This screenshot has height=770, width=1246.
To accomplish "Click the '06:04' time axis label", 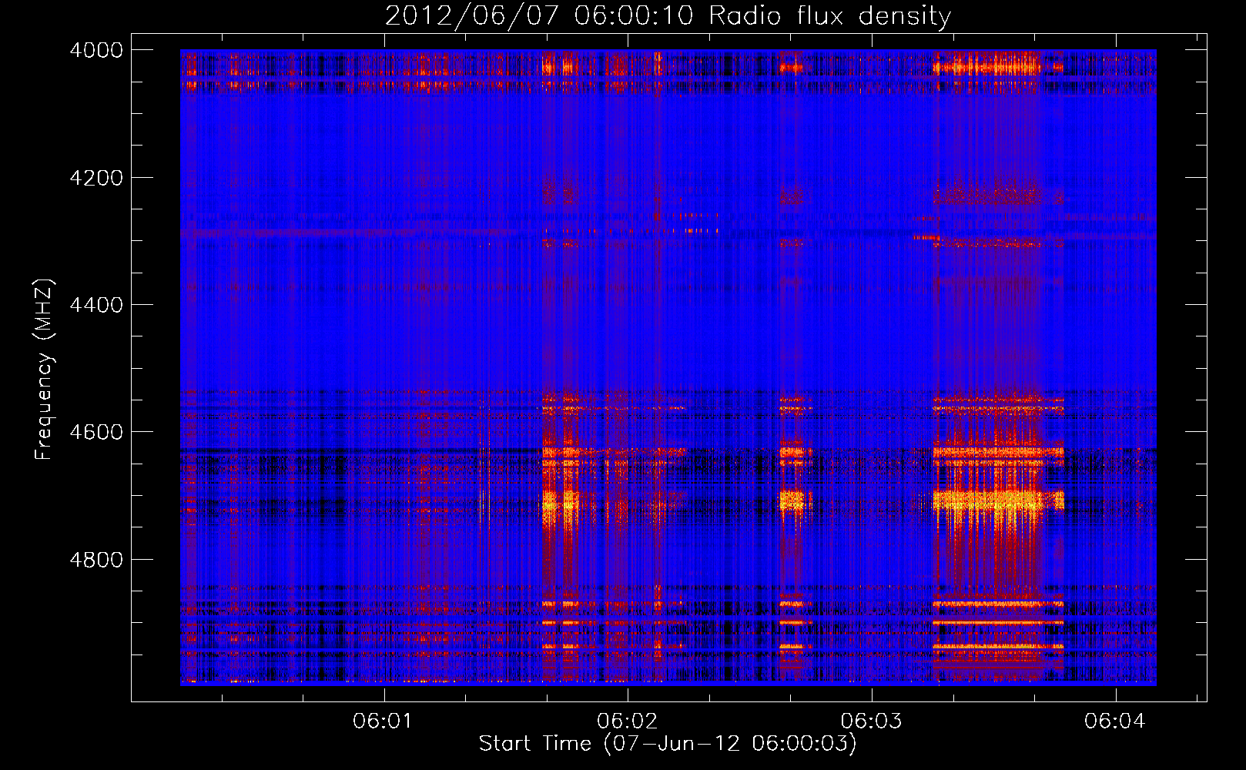I will pos(1115,721).
